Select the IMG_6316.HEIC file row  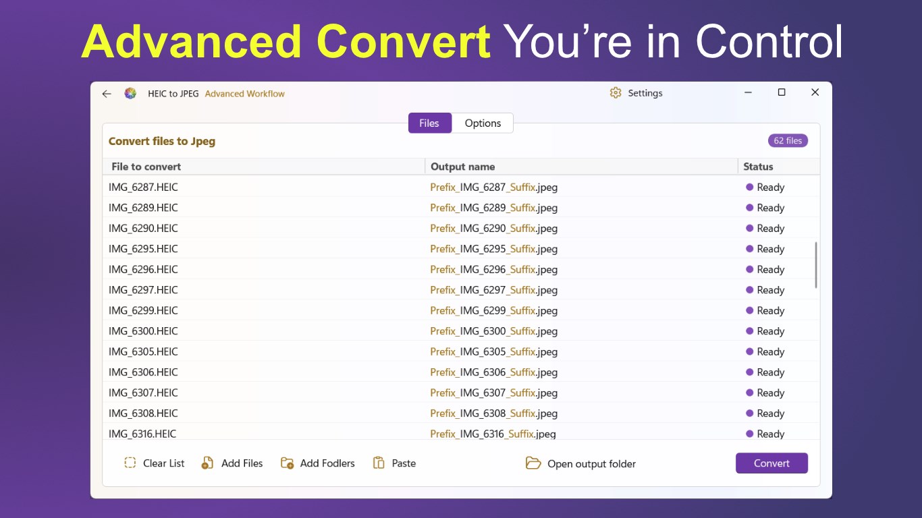pos(461,433)
